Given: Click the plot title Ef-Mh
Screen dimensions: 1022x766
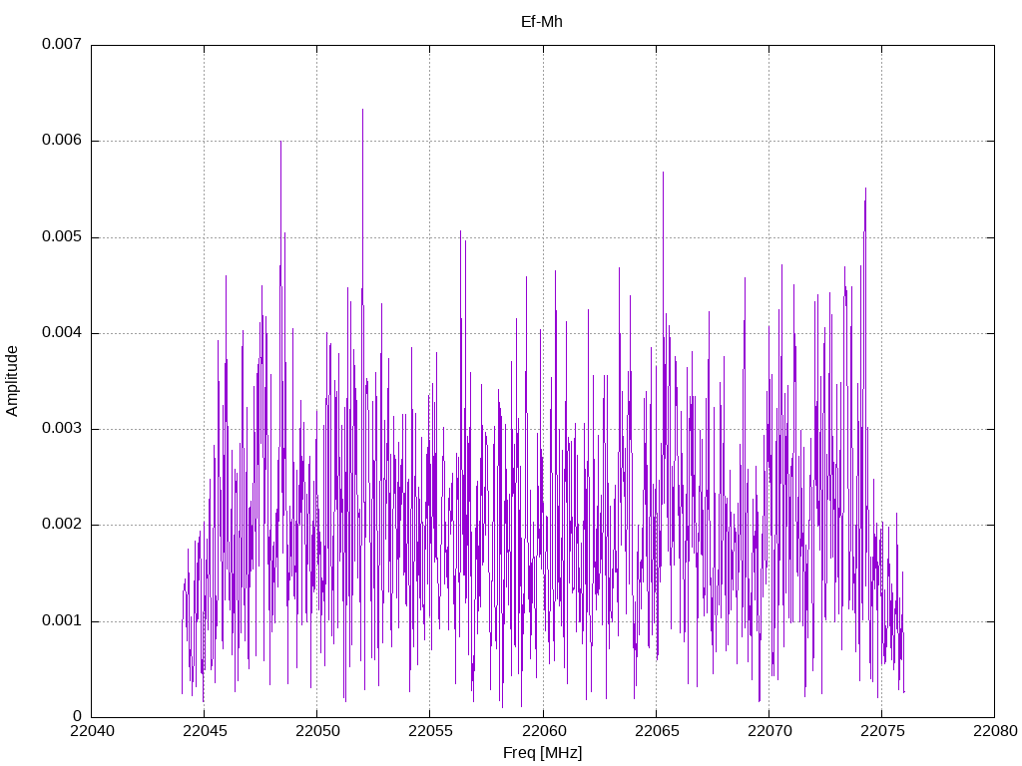Looking at the screenshot, I should pyautogui.click(x=542, y=22).
